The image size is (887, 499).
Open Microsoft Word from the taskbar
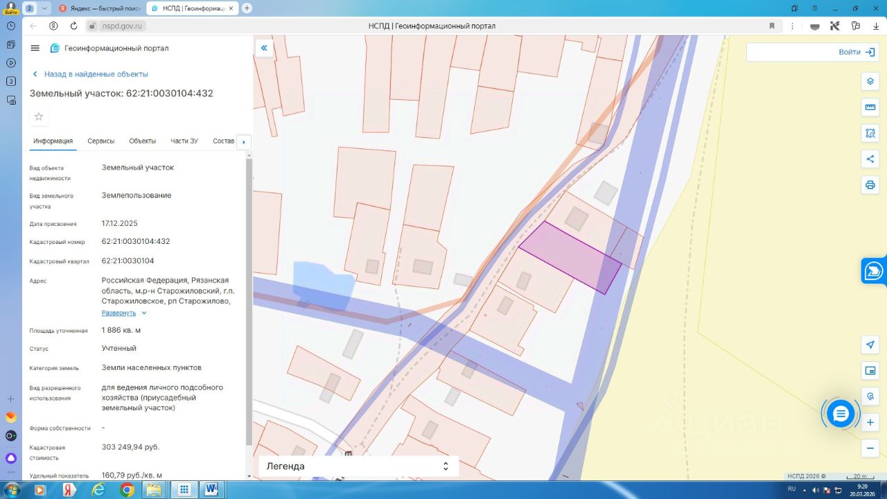[211, 490]
